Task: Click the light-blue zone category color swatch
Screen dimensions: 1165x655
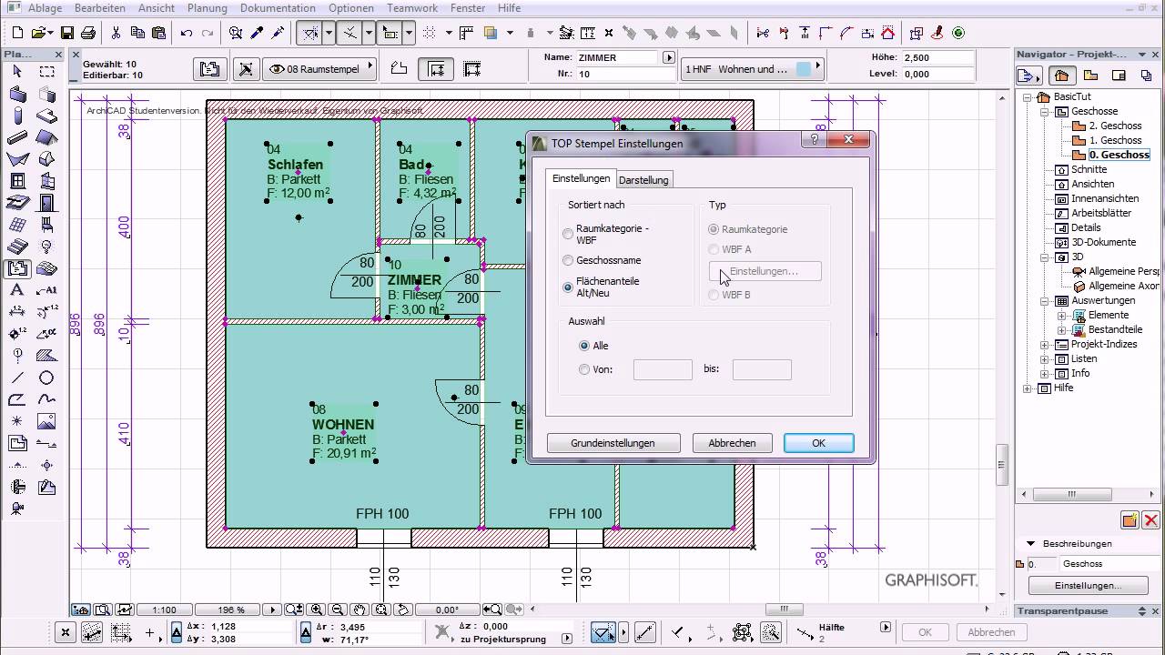Action: (x=803, y=68)
